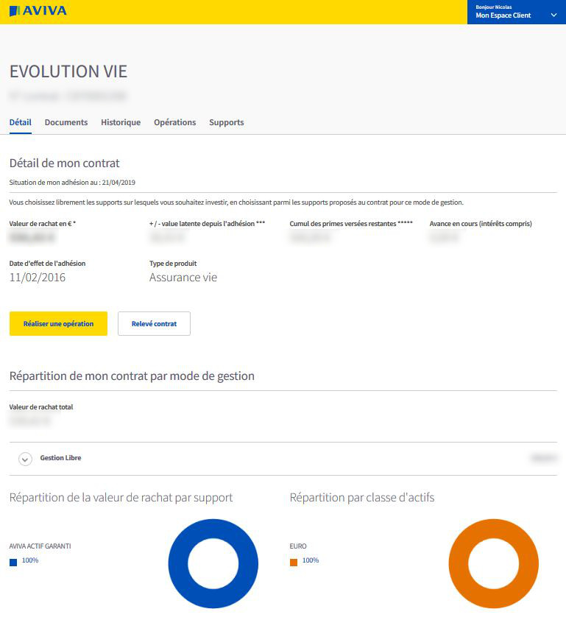Click the Valeur de rachat total label

point(41,407)
